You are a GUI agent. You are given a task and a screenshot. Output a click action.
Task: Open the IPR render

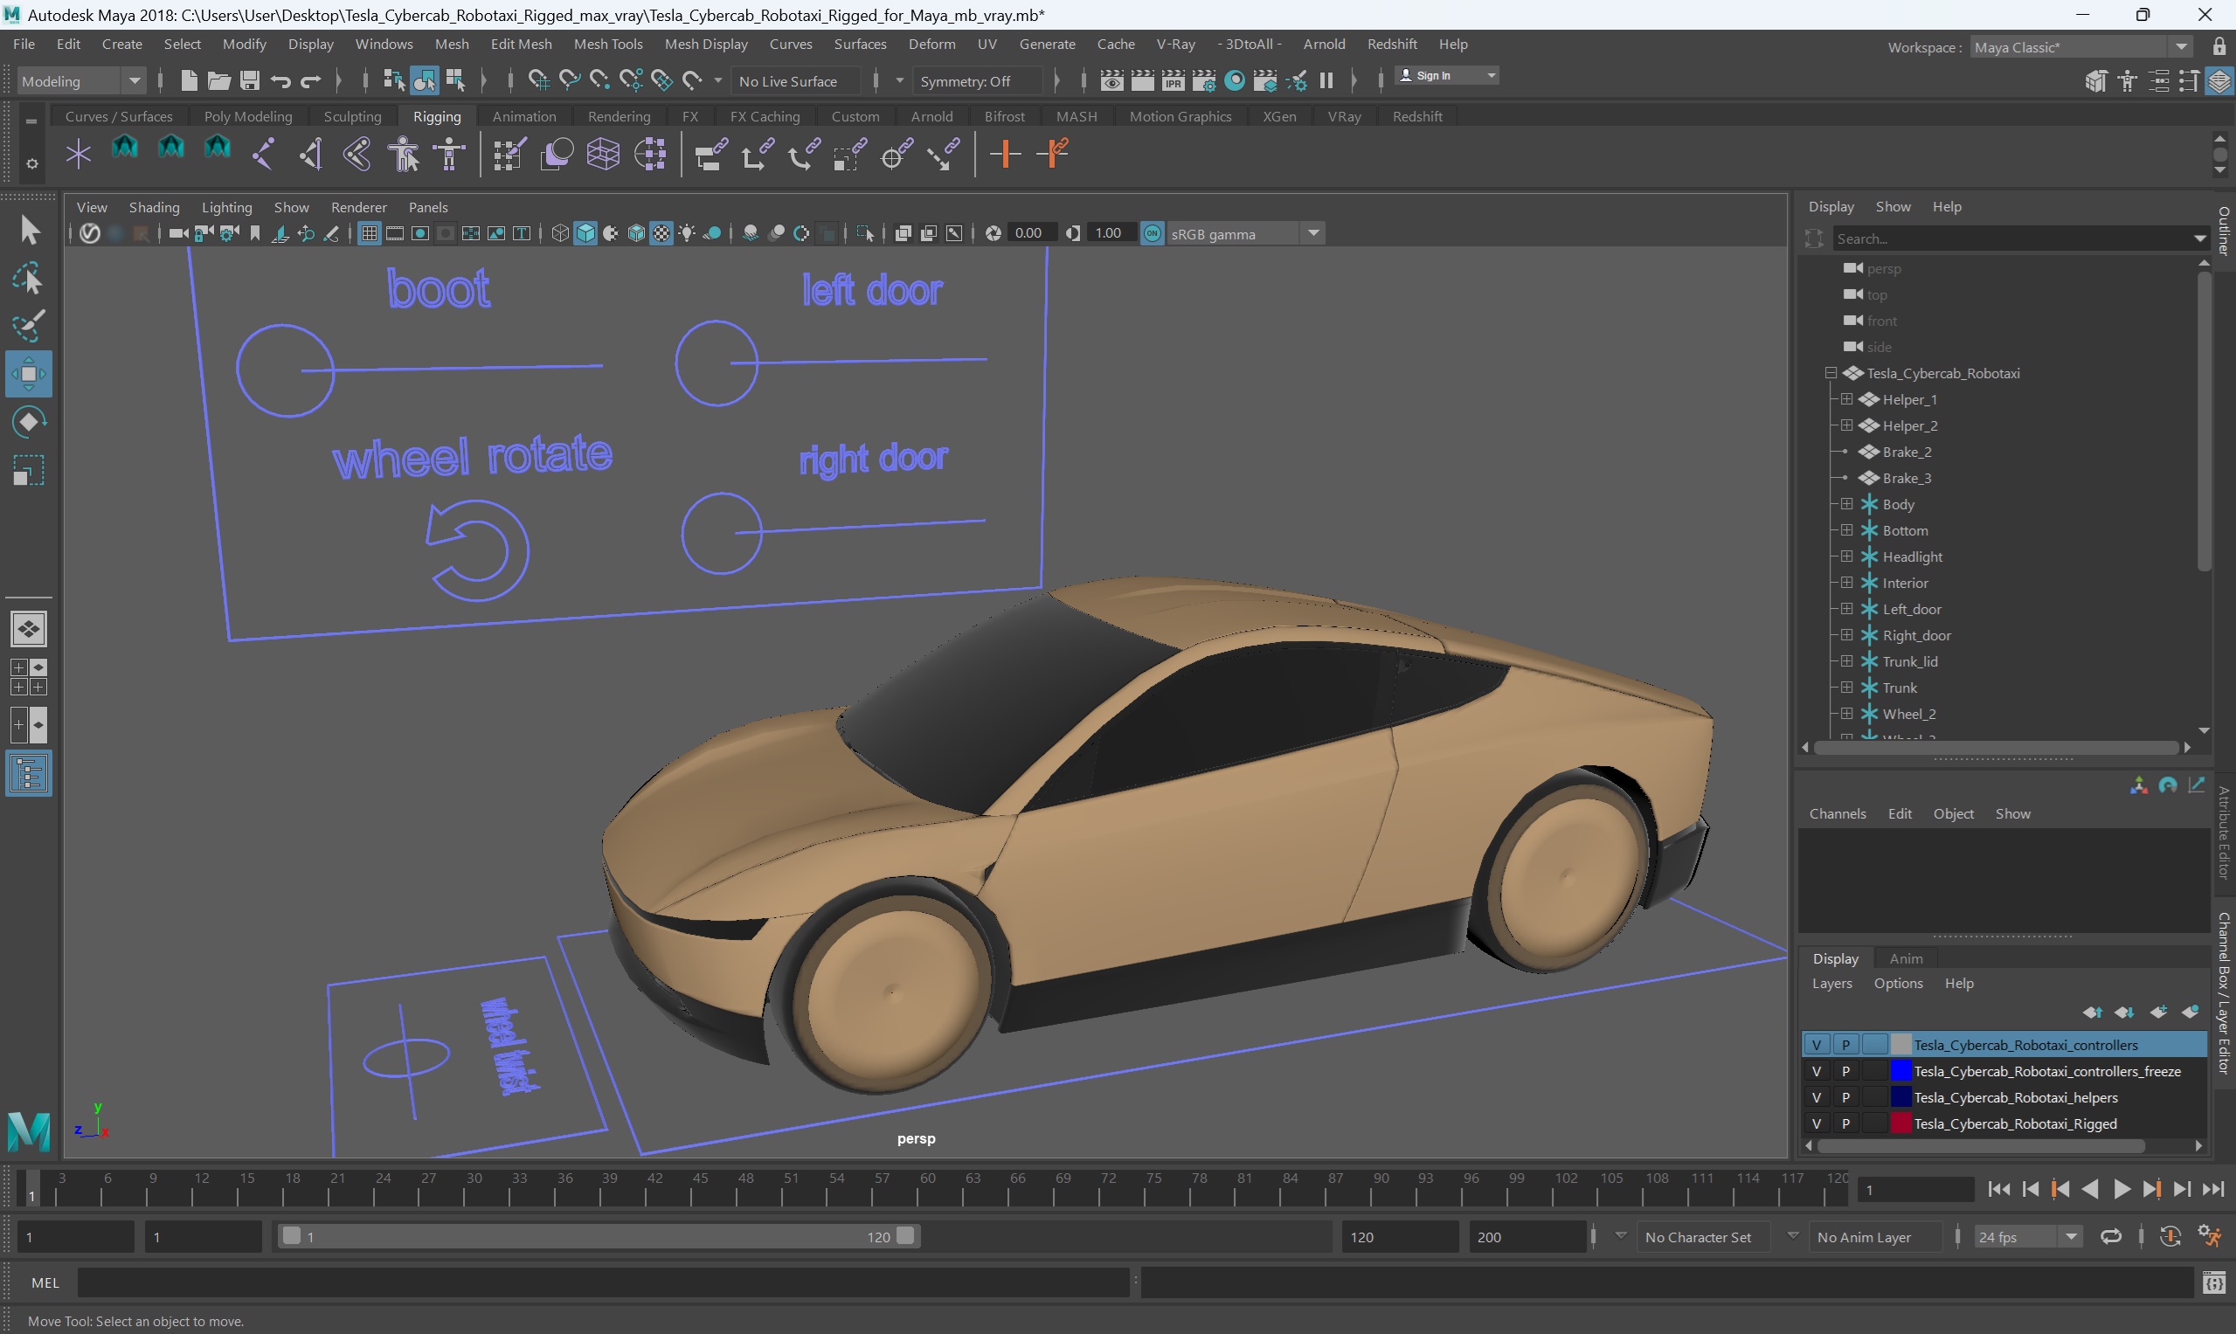click(1173, 81)
